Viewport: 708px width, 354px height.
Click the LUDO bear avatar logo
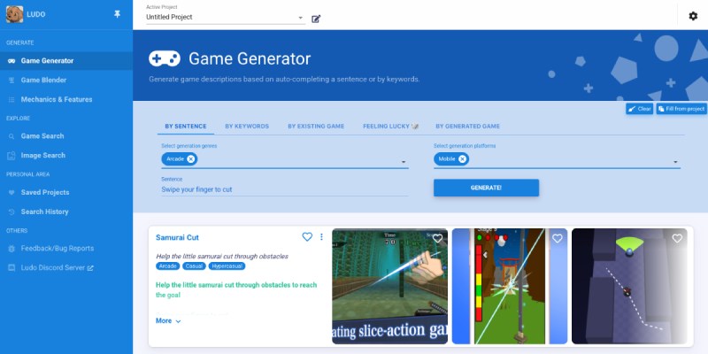[x=14, y=14]
